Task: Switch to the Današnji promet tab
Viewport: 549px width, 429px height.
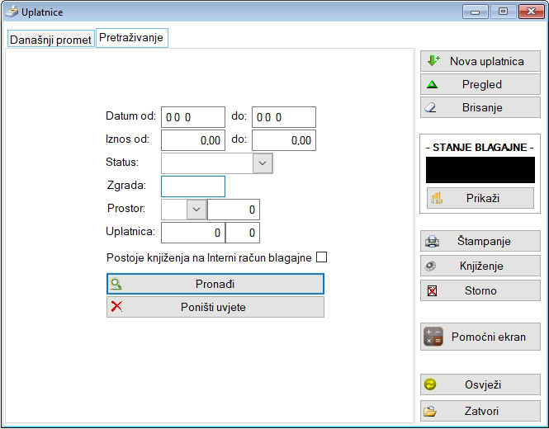Action: coord(50,40)
